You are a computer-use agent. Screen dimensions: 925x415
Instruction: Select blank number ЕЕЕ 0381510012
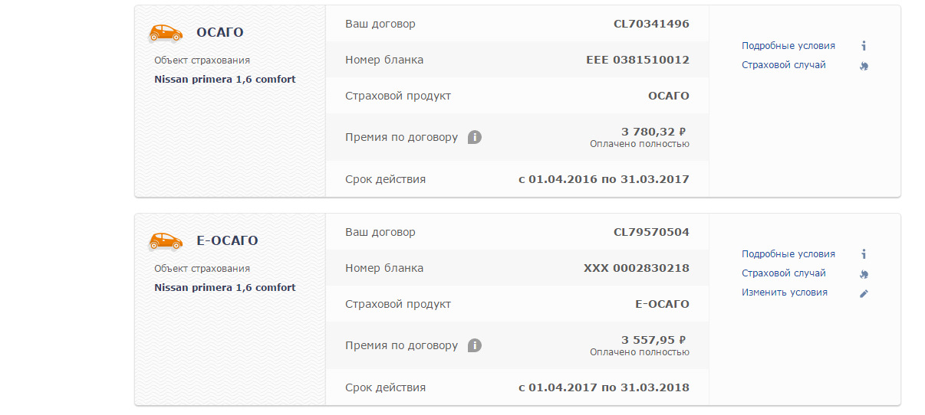coord(637,60)
